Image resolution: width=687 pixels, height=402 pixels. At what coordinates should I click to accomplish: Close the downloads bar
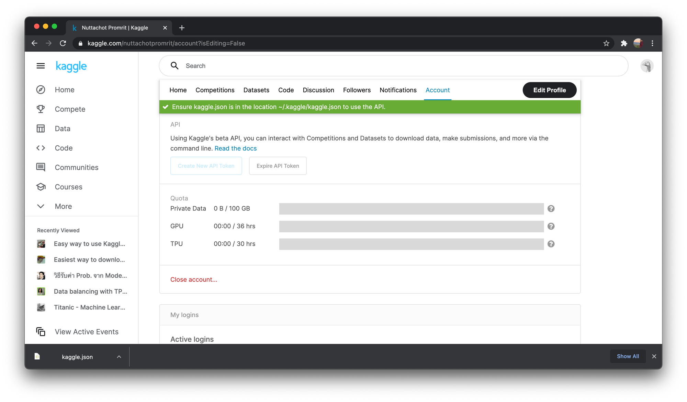(x=654, y=356)
